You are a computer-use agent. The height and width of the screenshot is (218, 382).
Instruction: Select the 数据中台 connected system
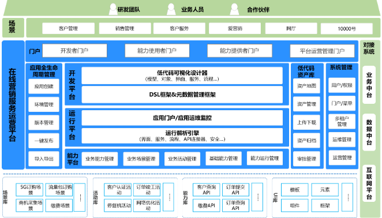369,132
